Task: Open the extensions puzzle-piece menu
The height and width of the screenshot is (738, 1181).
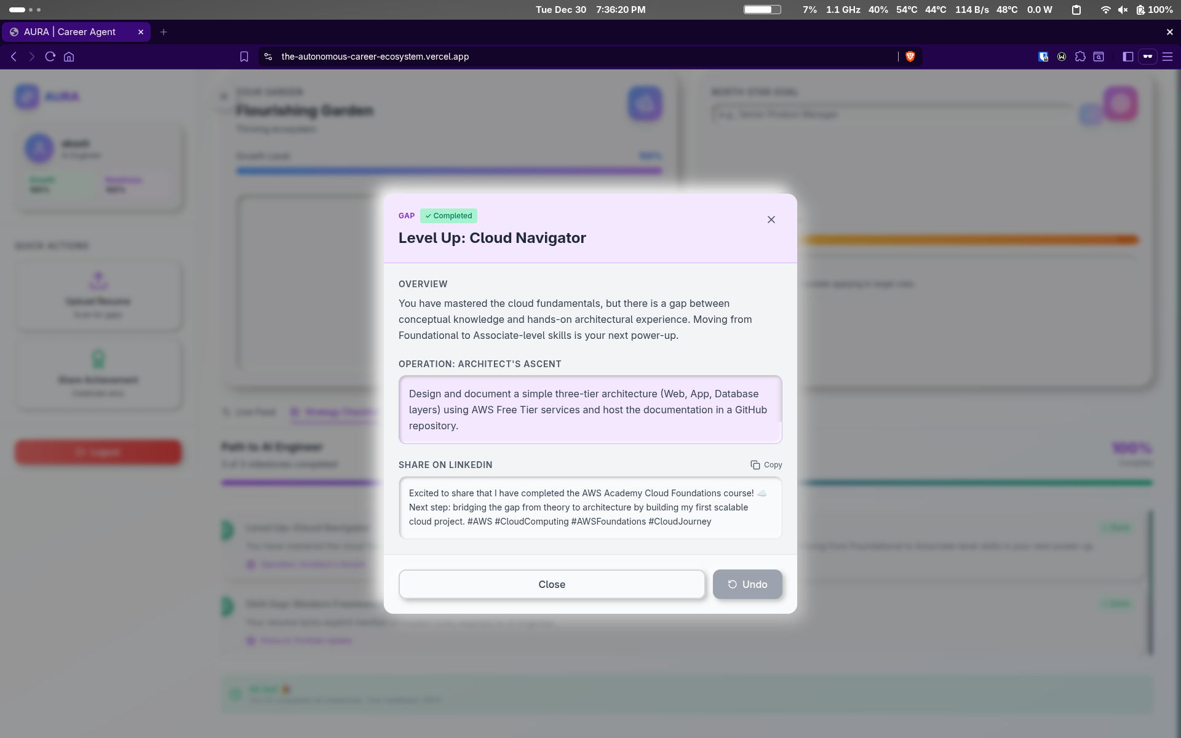Action: pos(1080,57)
